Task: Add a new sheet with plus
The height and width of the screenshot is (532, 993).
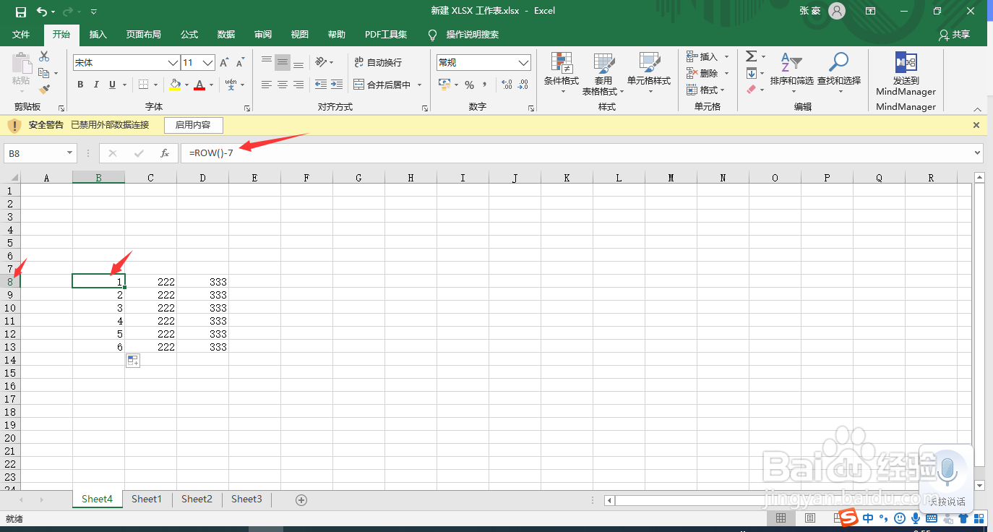Action: tap(301, 499)
